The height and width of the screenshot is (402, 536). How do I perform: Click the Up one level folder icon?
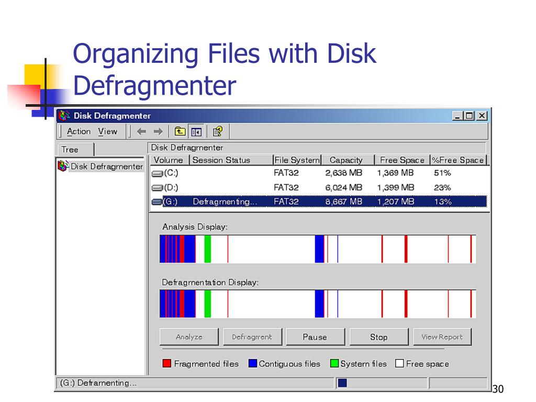click(180, 131)
